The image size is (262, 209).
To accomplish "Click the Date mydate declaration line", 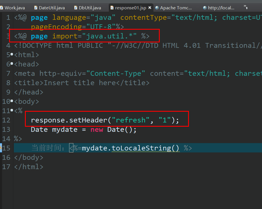I will pos(84,130).
